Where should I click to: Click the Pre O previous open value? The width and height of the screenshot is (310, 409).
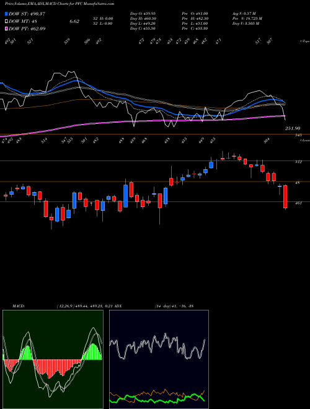(195, 14)
